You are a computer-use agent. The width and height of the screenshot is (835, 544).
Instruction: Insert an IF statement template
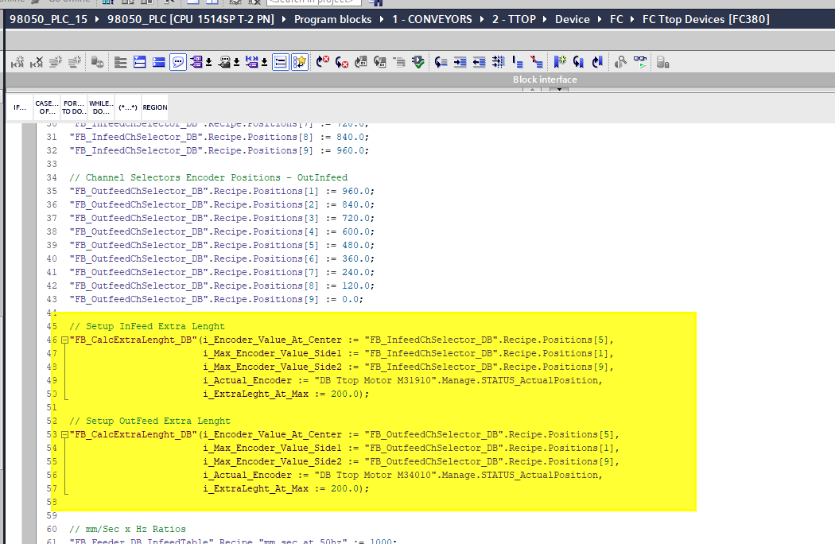[20, 107]
